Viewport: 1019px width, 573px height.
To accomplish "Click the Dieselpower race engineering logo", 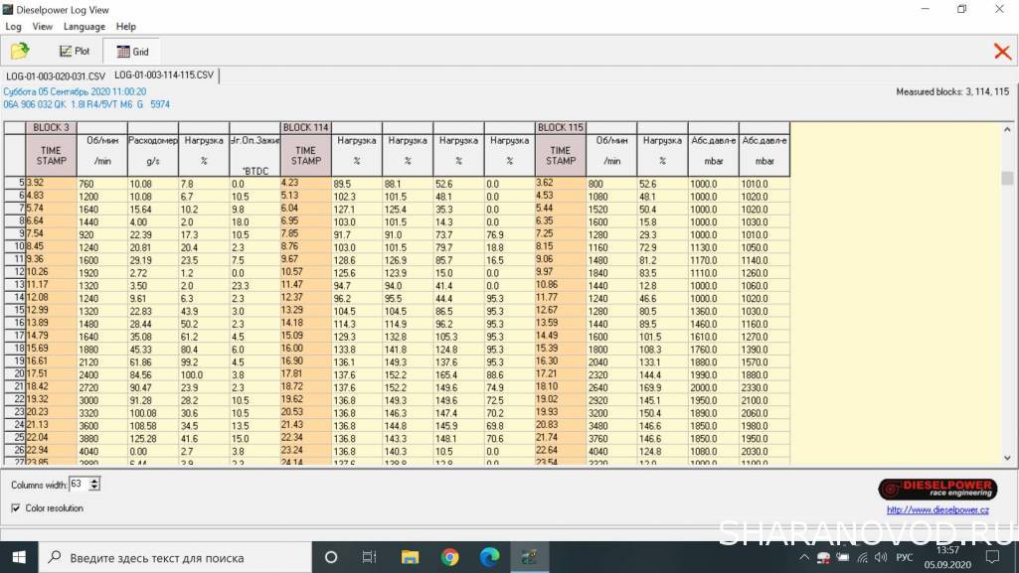I will tap(936, 489).
